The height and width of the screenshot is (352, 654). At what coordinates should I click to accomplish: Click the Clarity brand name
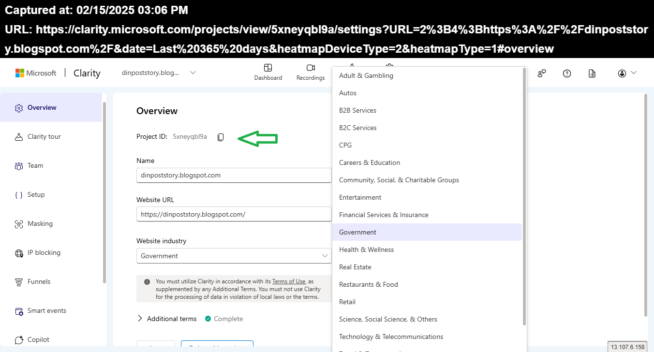pos(87,73)
